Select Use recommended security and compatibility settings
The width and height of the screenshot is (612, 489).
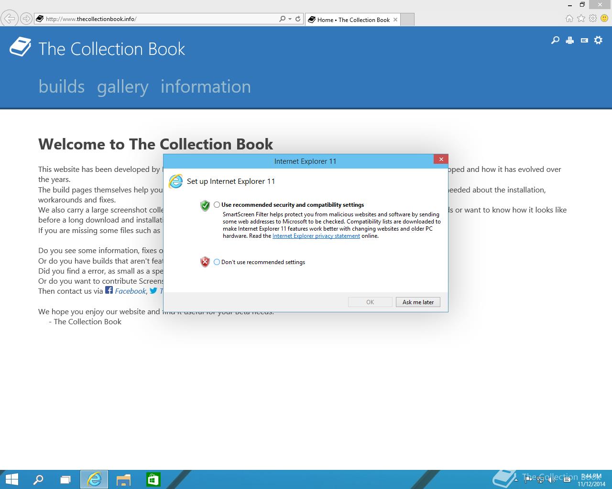[x=217, y=204]
